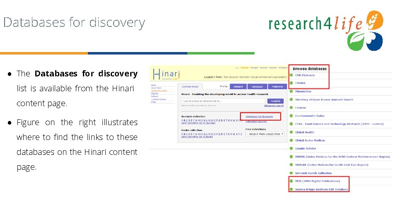
Task: Open the CAB Abstracts database link
Action: (305, 75)
